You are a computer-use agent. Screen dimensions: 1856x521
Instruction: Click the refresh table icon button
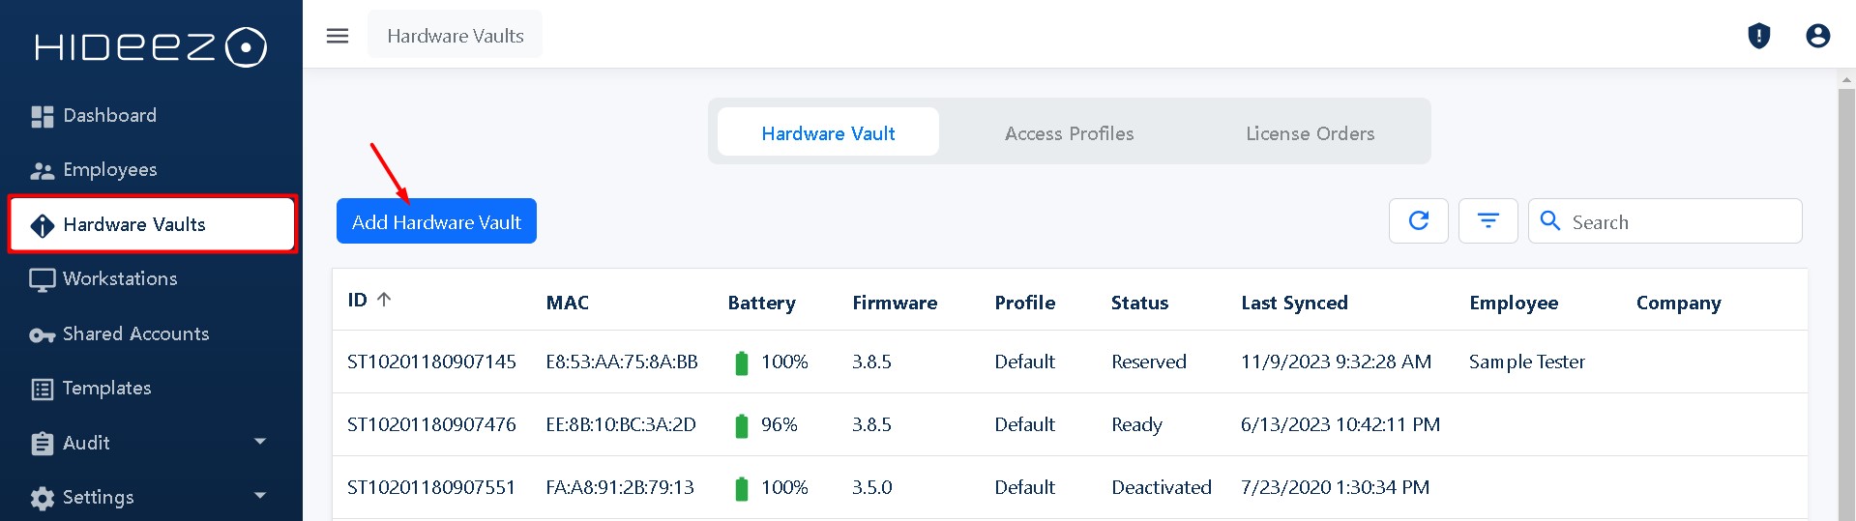[x=1418, y=221]
